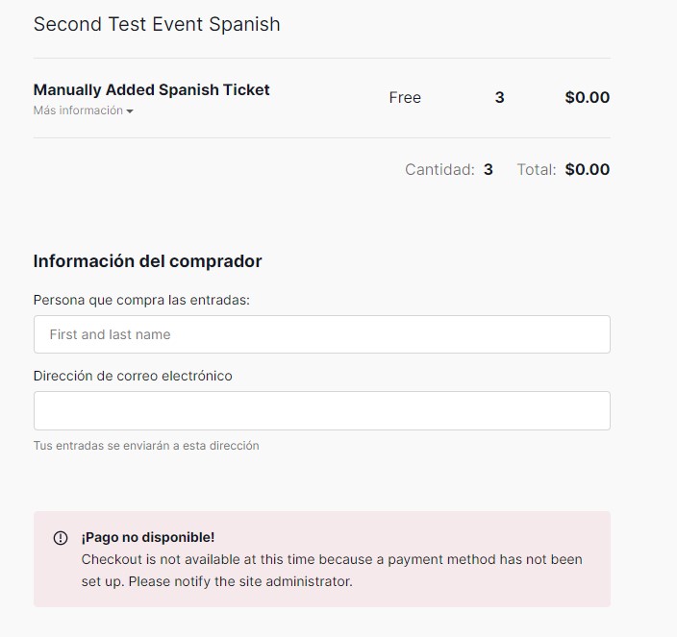Viewport: 677px width, 637px height.
Task: Click the alert warning circle icon
Action: coord(61,538)
